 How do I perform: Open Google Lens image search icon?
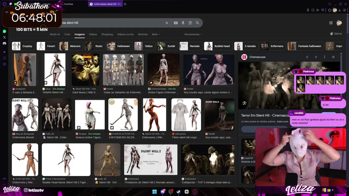tap(190, 23)
